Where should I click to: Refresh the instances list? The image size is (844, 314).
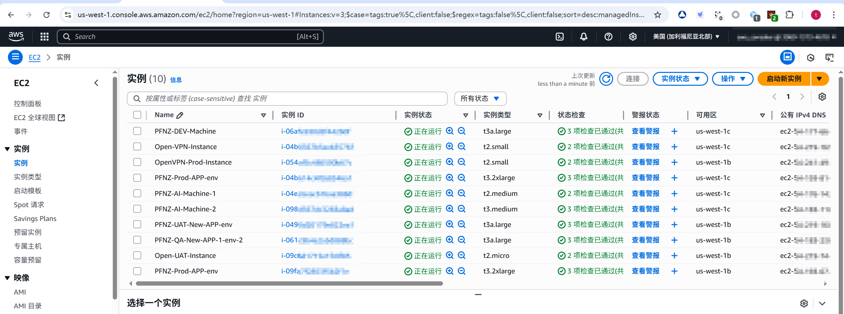[x=606, y=79]
